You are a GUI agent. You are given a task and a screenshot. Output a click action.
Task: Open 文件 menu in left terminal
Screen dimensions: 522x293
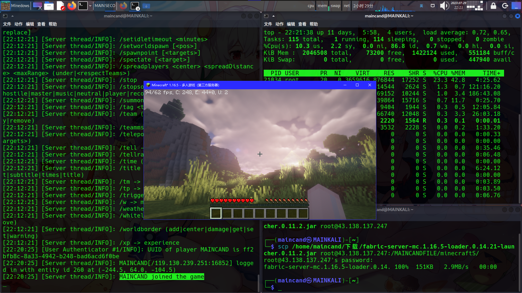7,24
